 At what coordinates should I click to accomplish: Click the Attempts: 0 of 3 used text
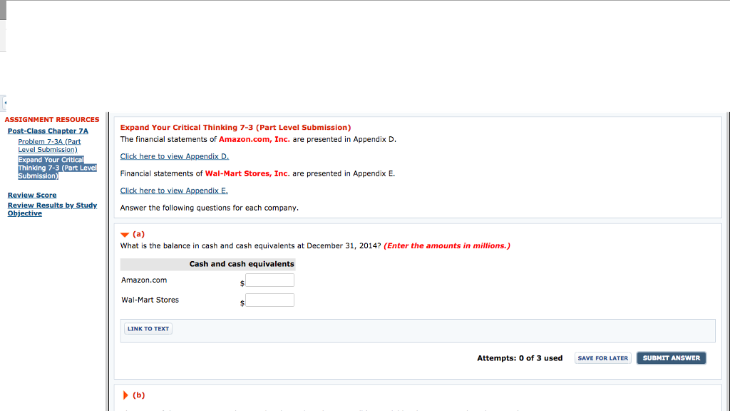tap(520, 357)
